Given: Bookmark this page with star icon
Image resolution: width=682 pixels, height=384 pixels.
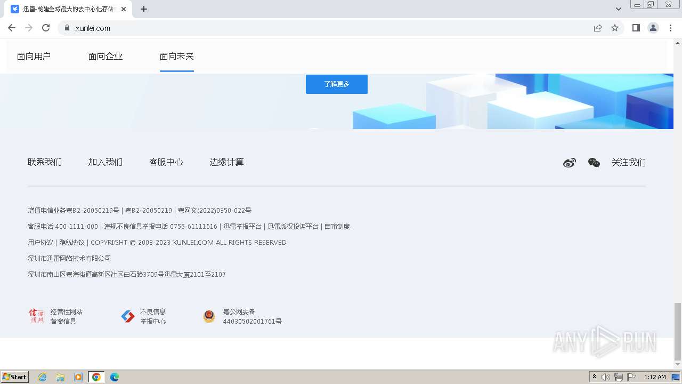Looking at the screenshot, I should point(615,28).
